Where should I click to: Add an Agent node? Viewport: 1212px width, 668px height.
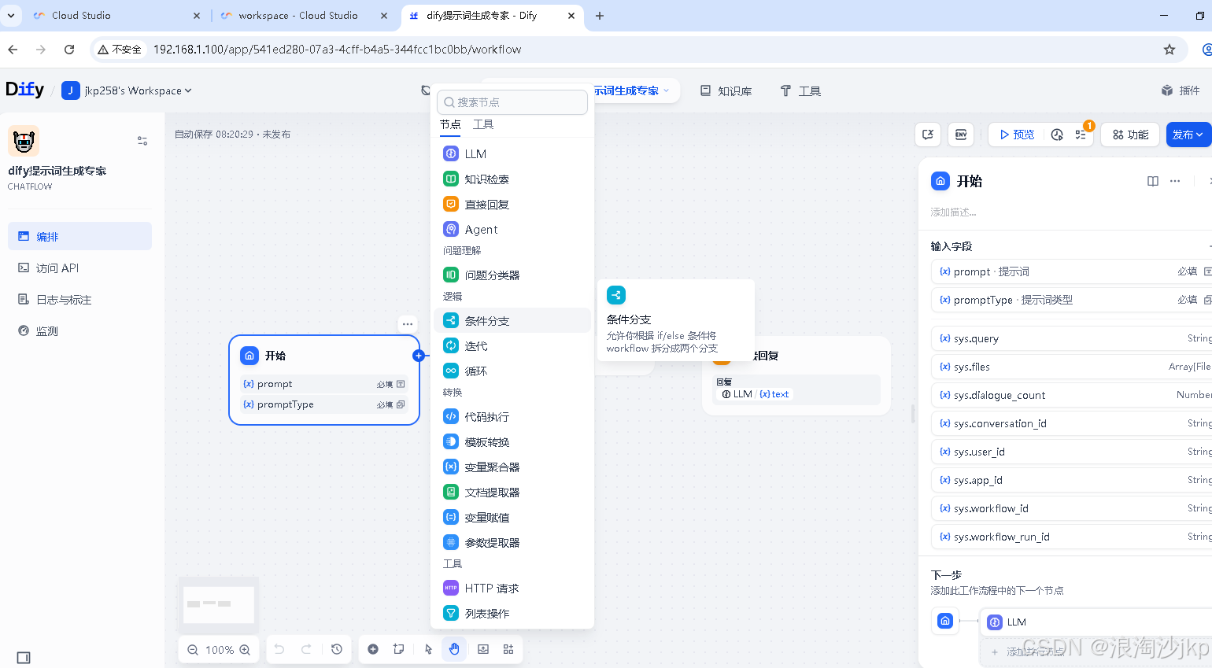click(512, 230)
